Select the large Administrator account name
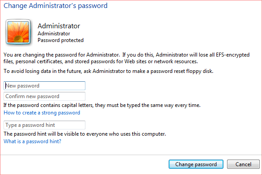The width and height of the screenshot is (262, 175). coord(59,26)
